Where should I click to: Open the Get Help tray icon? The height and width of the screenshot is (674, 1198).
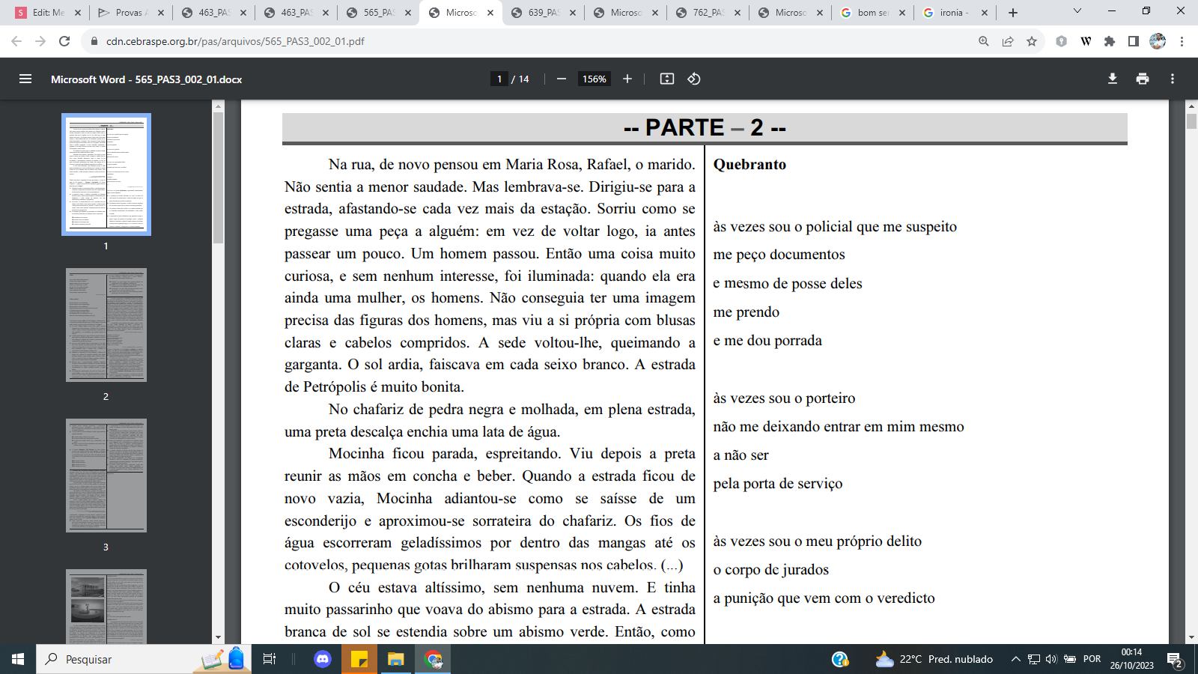(840, 659)
